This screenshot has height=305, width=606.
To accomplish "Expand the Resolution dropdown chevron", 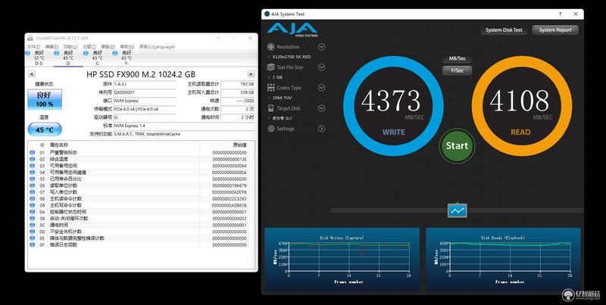I will [x=321, y=47].
